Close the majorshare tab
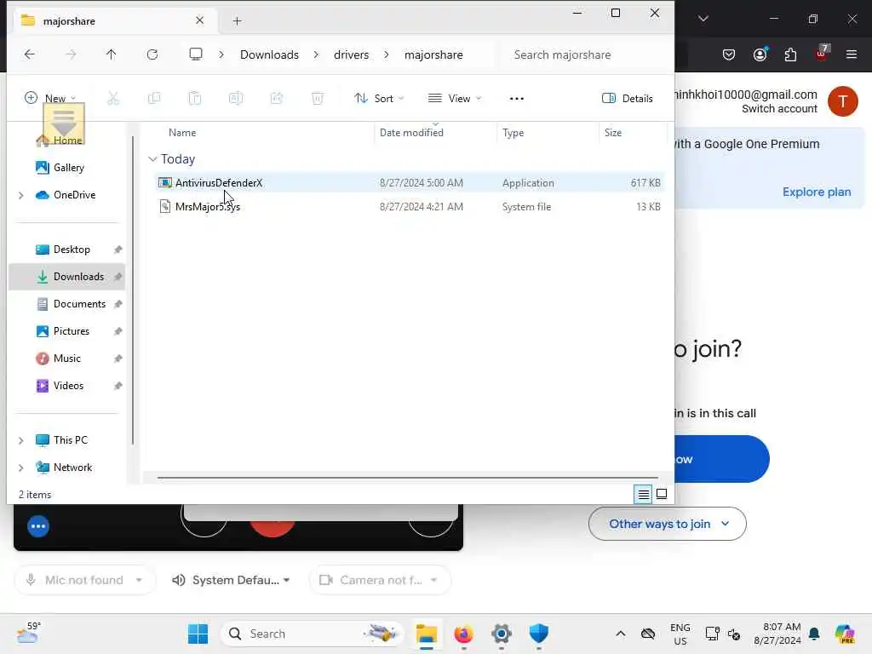Image resolution: width=872 pixels, height=654 pixels. pos(199,20)
